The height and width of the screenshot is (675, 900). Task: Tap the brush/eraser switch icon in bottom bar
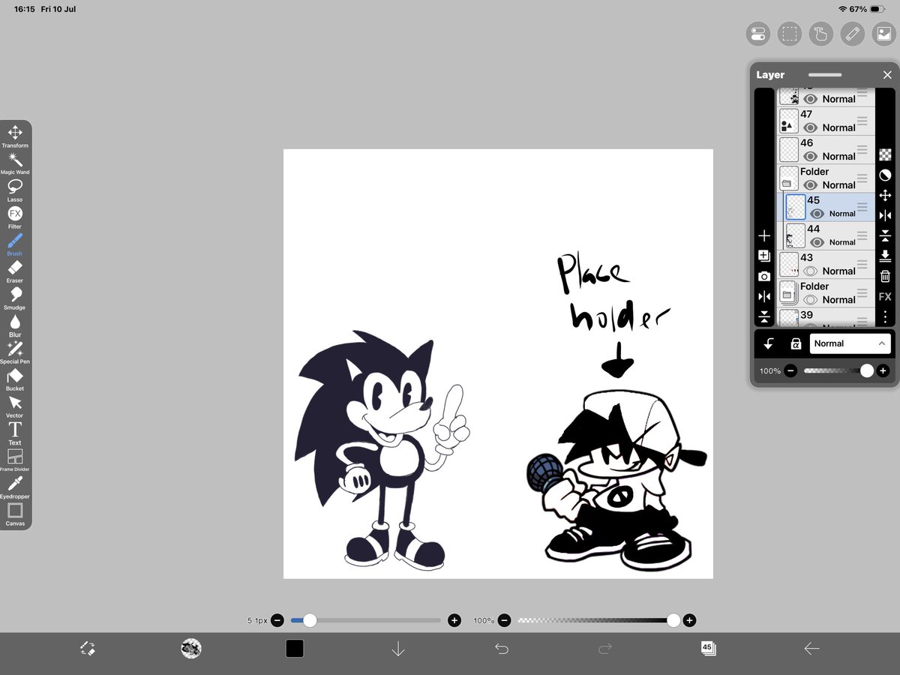click(87, 649)
